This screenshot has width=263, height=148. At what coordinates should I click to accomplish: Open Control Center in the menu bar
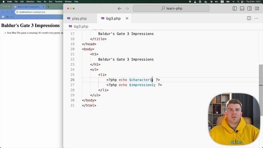[242, 2]
